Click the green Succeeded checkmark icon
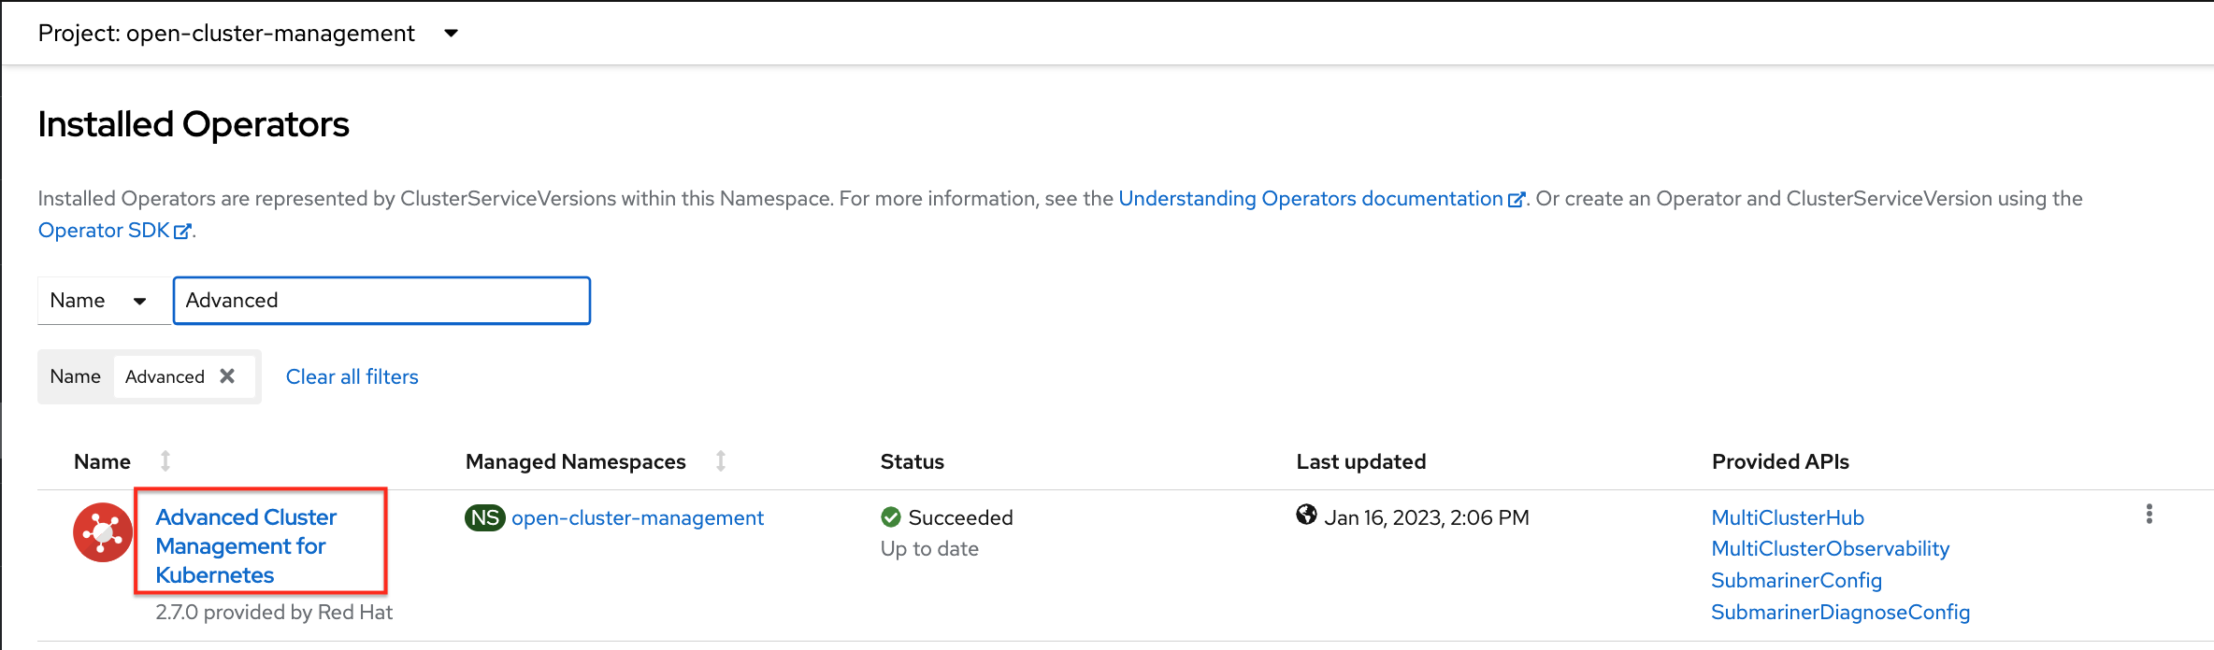Viewport: 2214px width, 650px height. pyautogui.click(x=891, y=517)
